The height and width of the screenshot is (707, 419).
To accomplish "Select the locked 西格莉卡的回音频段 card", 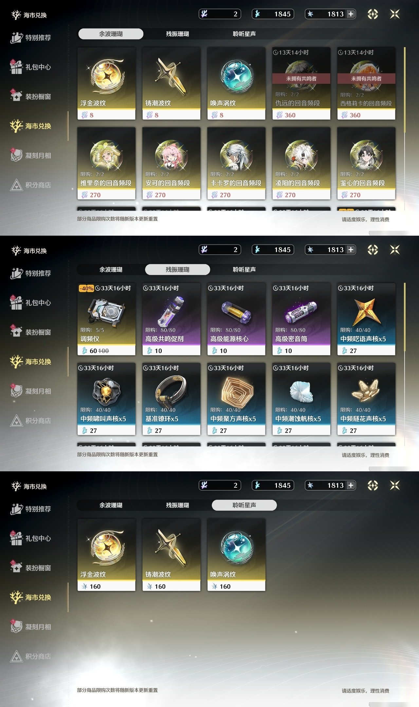I will [366, 83].
